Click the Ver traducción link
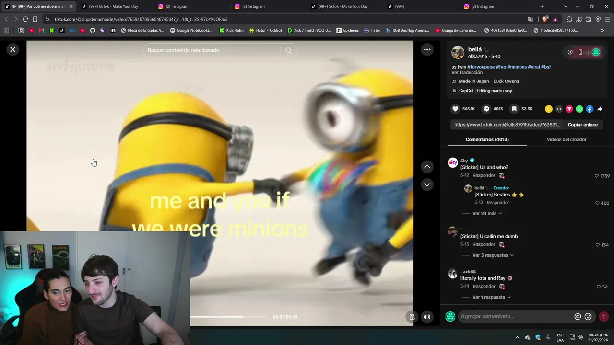Image resolution: width=614 pixels, height=345 pixels. (x=467, y=73)
